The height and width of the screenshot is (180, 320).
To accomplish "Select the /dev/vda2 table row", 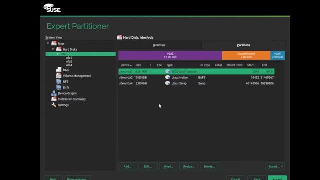I will (x=196, y=77).
